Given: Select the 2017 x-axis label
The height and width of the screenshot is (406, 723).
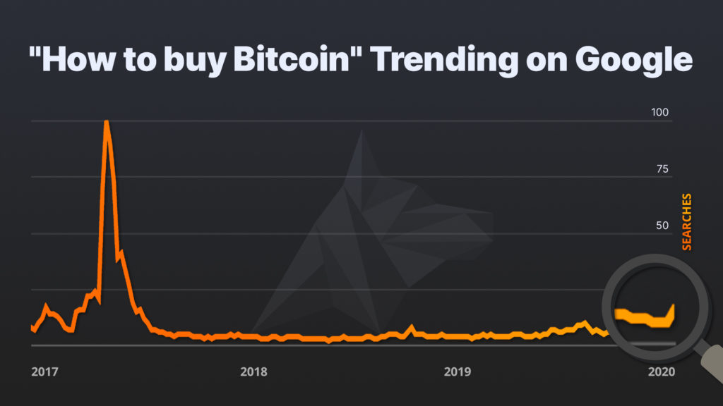Looking at the screenshot, I should 44,371.
